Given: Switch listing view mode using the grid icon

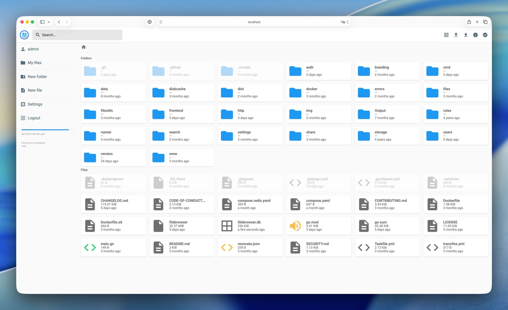Looking at the screenshot, I should pyautogui.click(x=446, y=35).
